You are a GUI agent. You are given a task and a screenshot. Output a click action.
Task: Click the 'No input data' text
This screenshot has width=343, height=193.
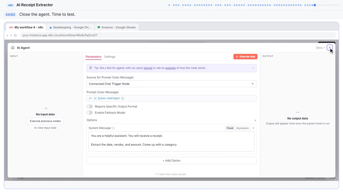(45, 114)
